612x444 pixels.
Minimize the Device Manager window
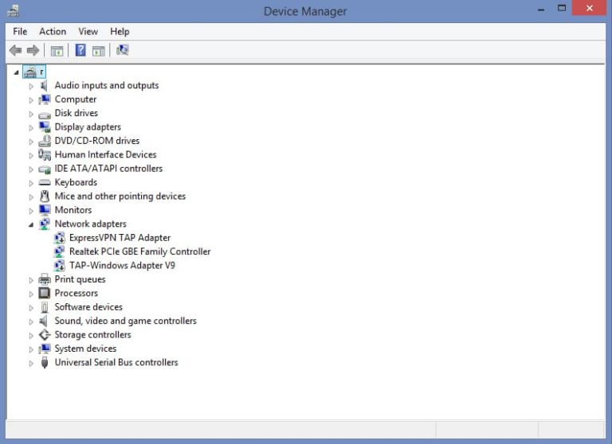click(541, 9)
